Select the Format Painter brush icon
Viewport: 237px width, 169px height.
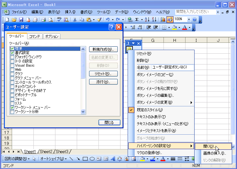coord(99,20)
